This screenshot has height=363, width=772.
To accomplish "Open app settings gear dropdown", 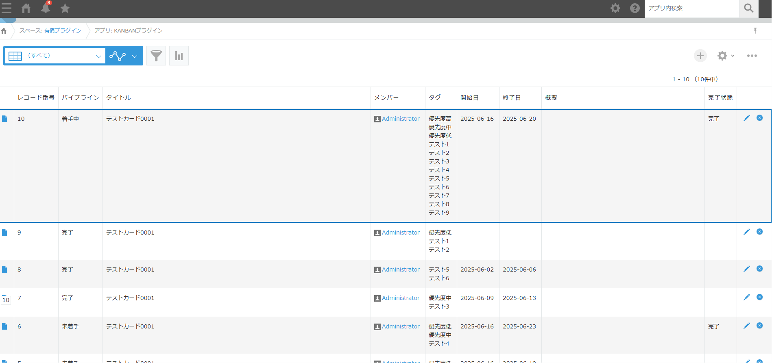I will pyautogui.click(x=726, y=56).
